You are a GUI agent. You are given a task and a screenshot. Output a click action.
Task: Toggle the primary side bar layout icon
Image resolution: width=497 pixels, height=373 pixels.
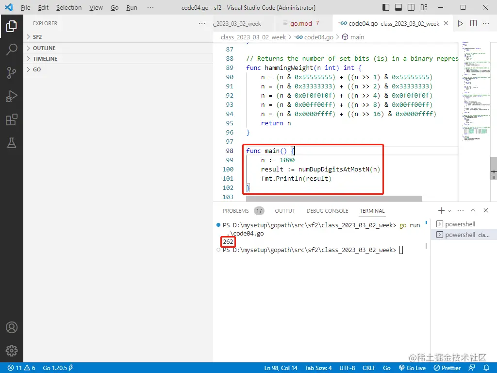(386, 7)
